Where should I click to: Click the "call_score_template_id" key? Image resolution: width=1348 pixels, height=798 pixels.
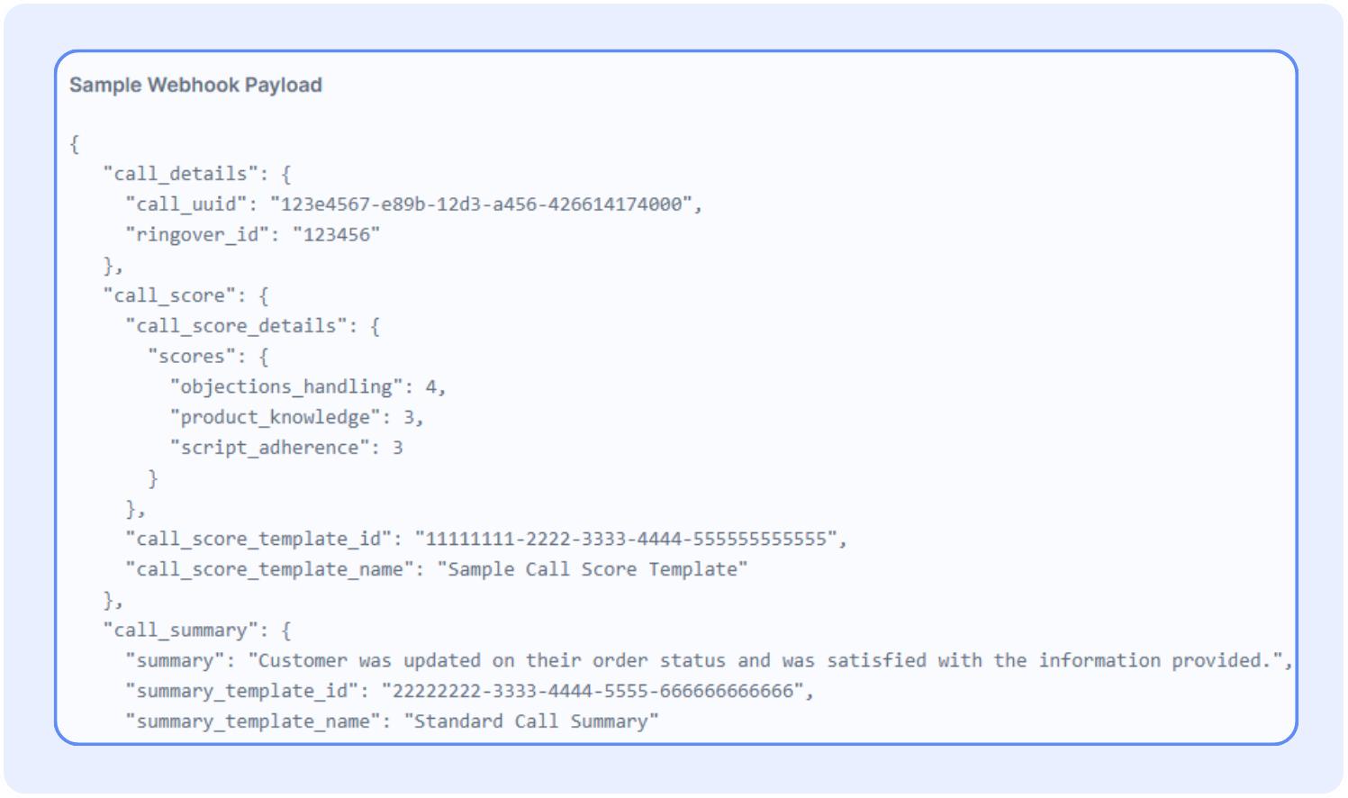[x=258, y=539]
